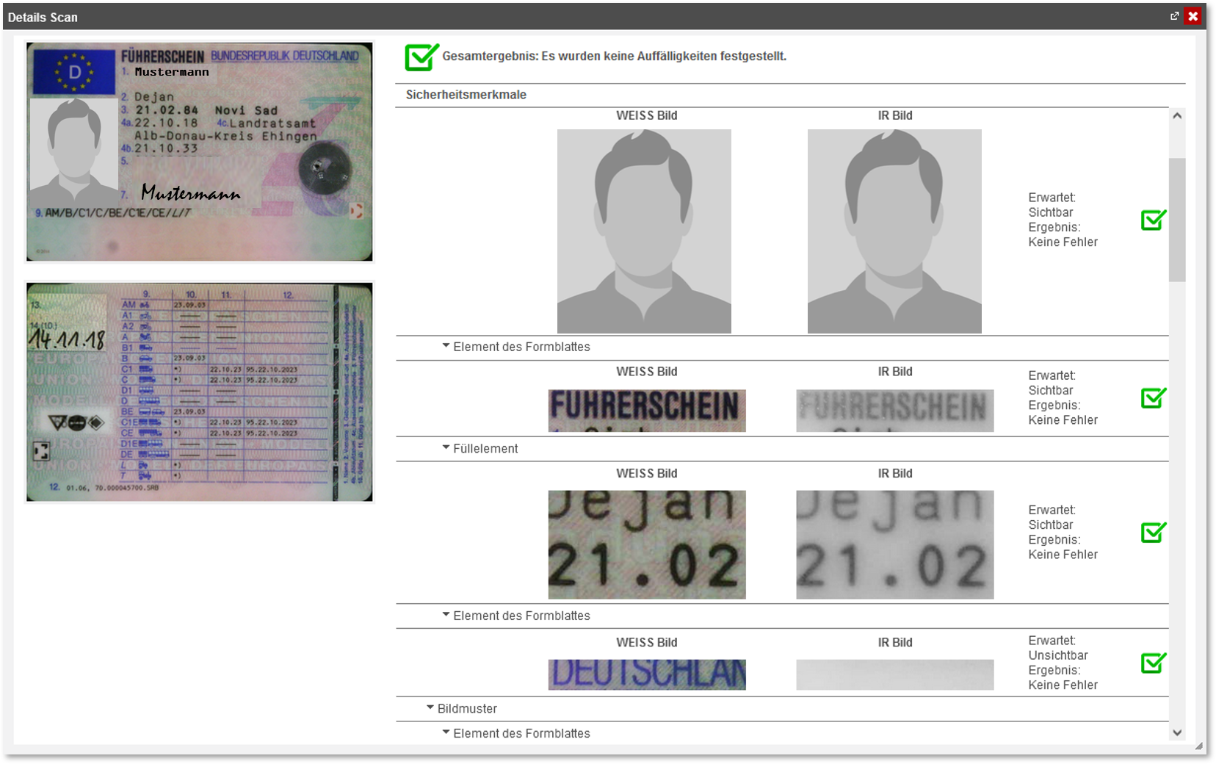Click the pop-out window icon in title bar
This screenshot has height=764, width=1216.
[1174, 16]
